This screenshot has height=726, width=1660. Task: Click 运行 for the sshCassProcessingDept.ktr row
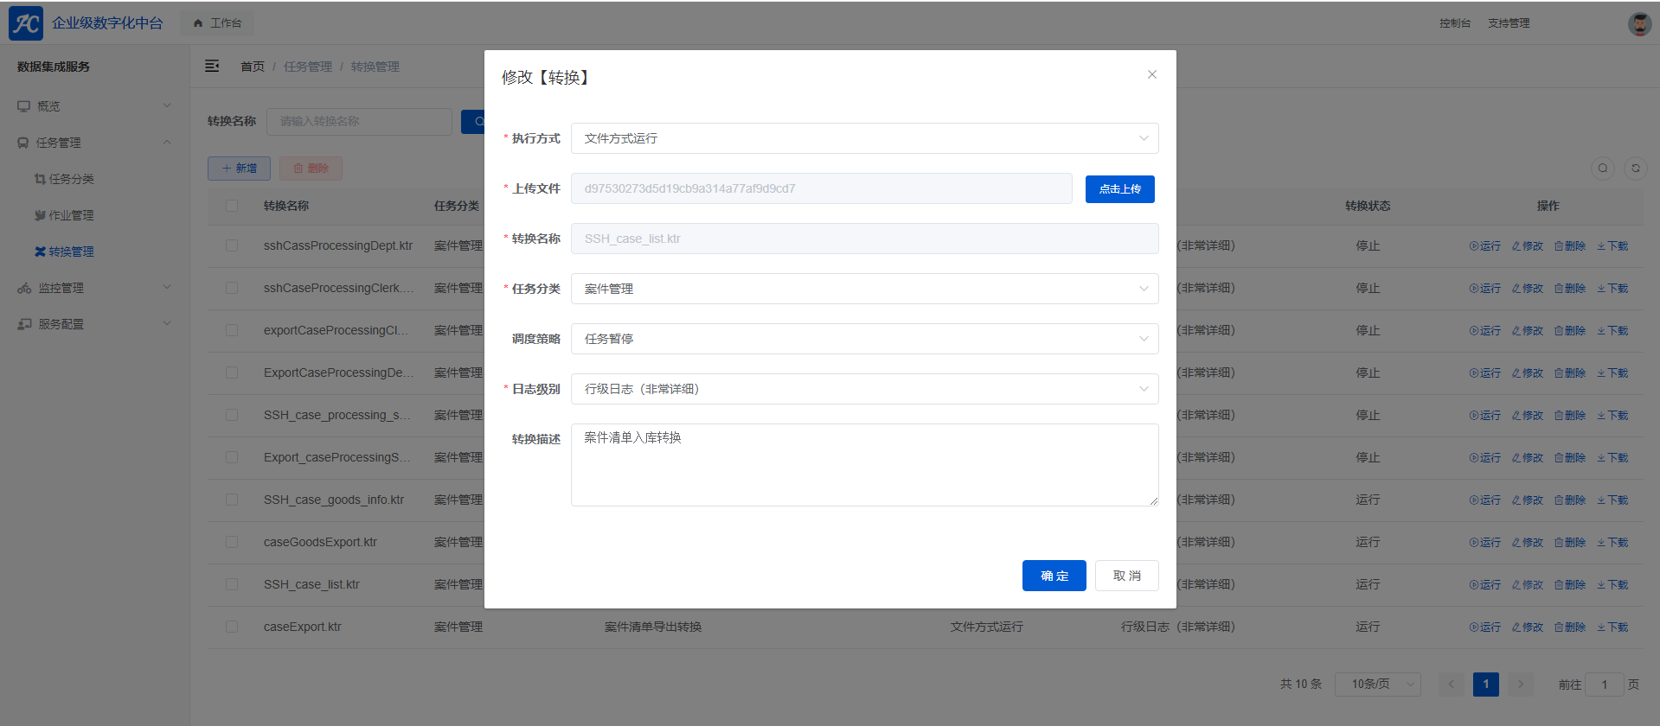[x=1485, y=246]
